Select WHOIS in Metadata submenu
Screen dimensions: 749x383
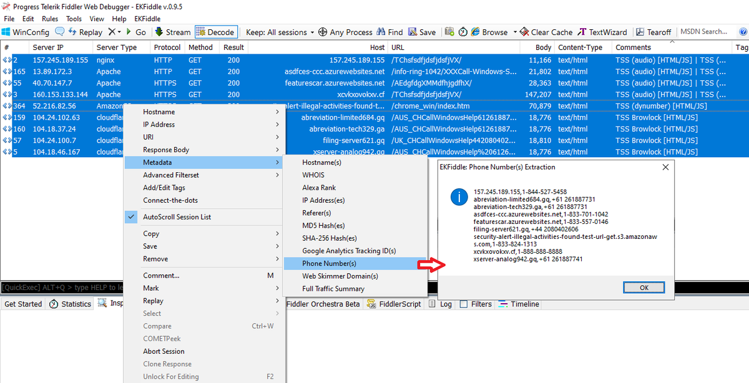[355, 175]
